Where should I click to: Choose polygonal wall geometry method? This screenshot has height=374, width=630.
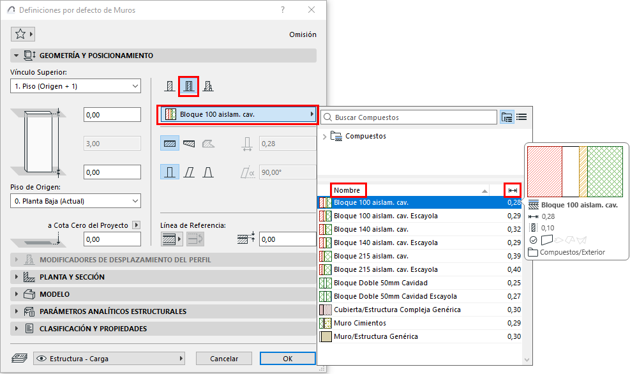pos(208,144)
